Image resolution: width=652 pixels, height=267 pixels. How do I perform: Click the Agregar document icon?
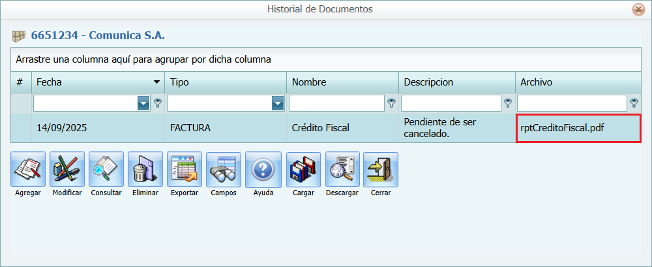click(x=28, y=169)
